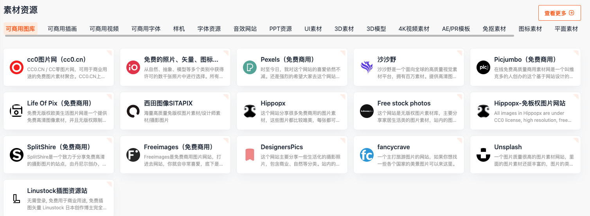
Task: Click the cc0图片网 red circle logo
Action: click(x=16, y=68)
